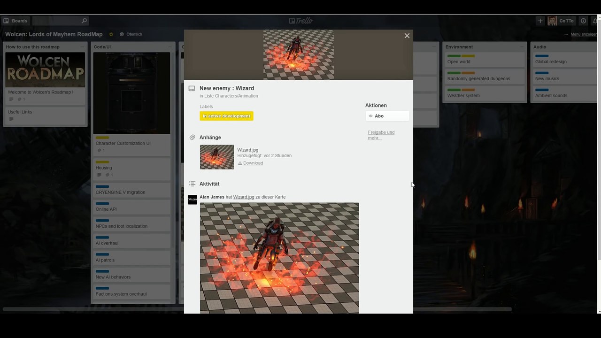Open the CRYENGINE V migration card
Screen dimensions: 601x338
point(131,190)
